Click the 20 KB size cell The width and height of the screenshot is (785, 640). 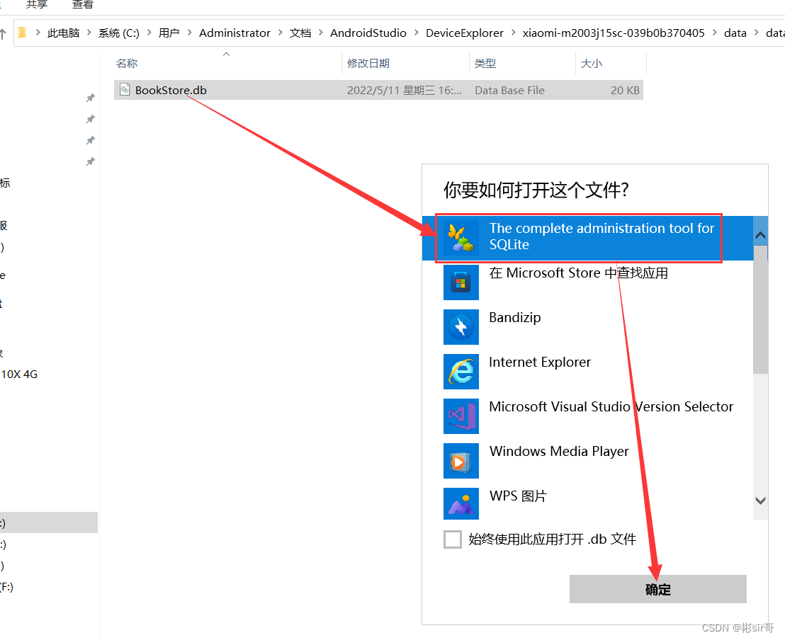click(x=625, y=90)
